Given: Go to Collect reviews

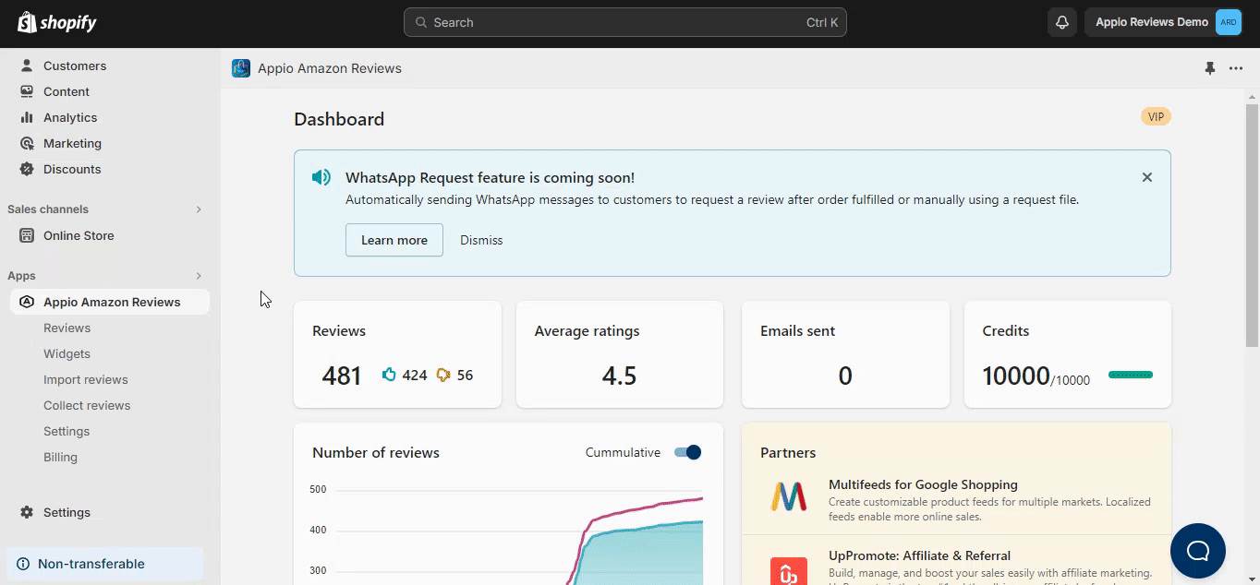Looking at the screenshot, I should tap(87, 405).
